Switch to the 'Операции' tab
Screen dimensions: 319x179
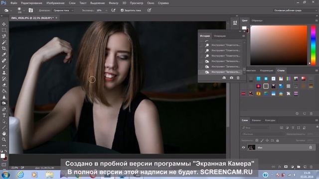pos(220,36)
